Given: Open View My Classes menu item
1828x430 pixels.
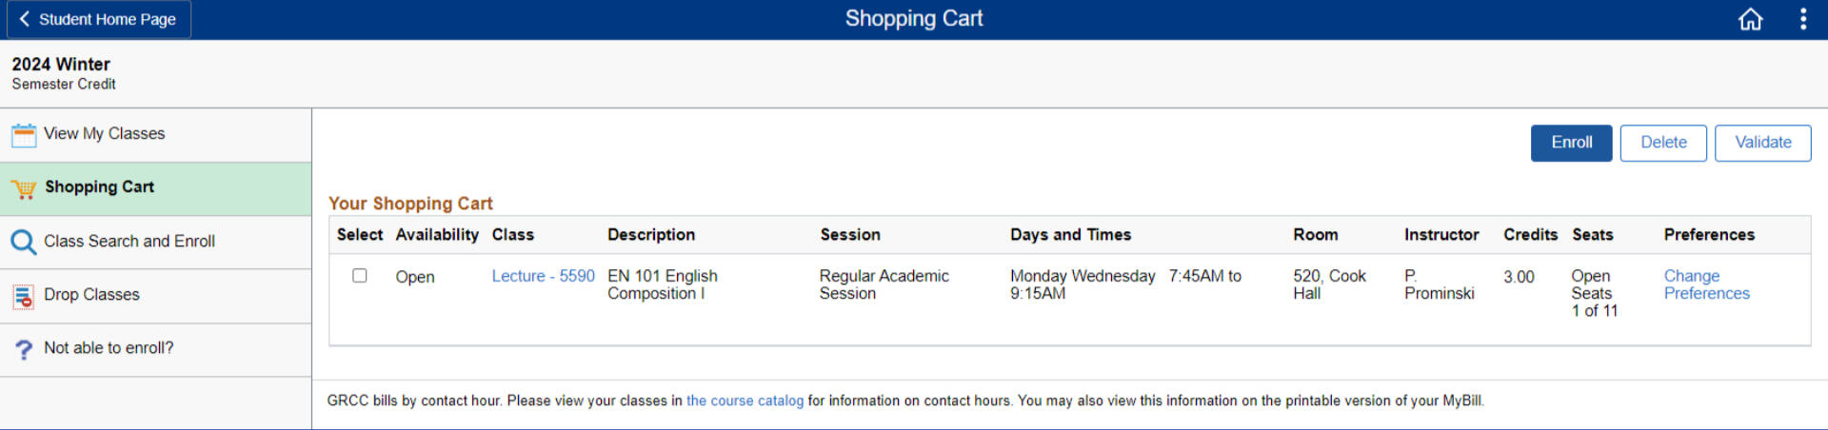Looking at the screenshot, I should pyautogui.click(x=105, y=134).
